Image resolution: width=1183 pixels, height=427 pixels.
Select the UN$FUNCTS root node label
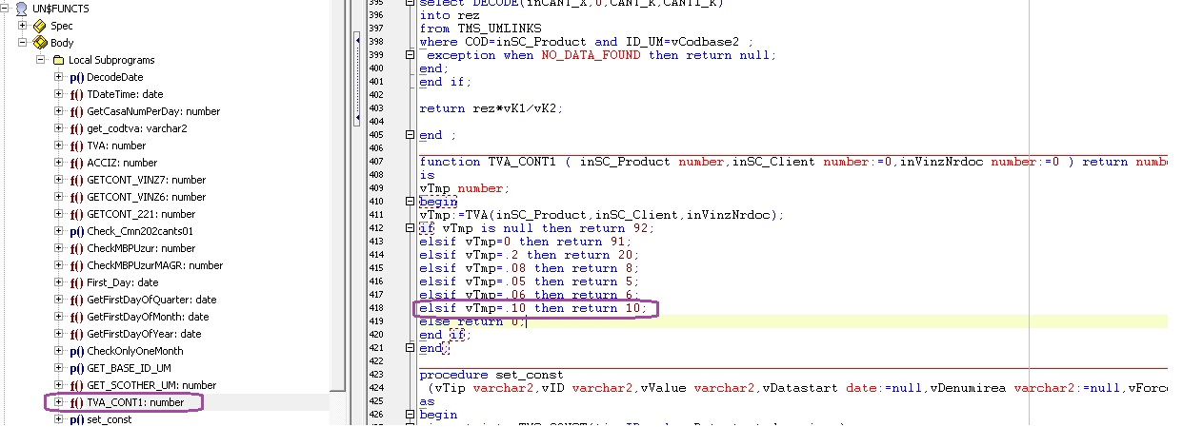coord(61,9)
